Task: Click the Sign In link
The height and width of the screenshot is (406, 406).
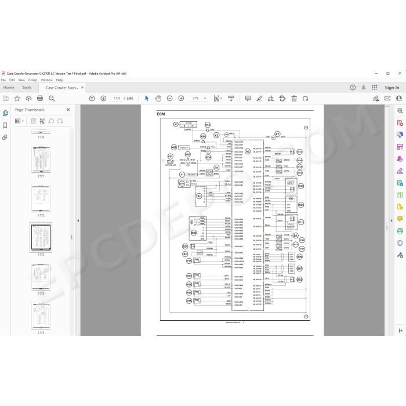Action: pyautogui.click(x=391, y=88)
